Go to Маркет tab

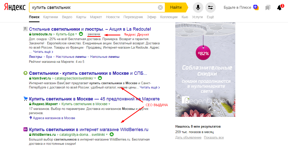[96, 17]
